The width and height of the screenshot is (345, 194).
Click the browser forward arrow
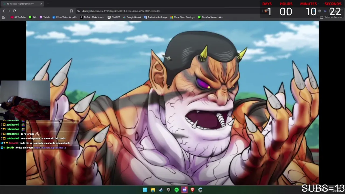coord(9,11)
